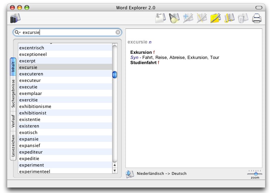Select the word excentrisch
The width and height of the screenshot is (273, 193).
[x=65, y=48]
